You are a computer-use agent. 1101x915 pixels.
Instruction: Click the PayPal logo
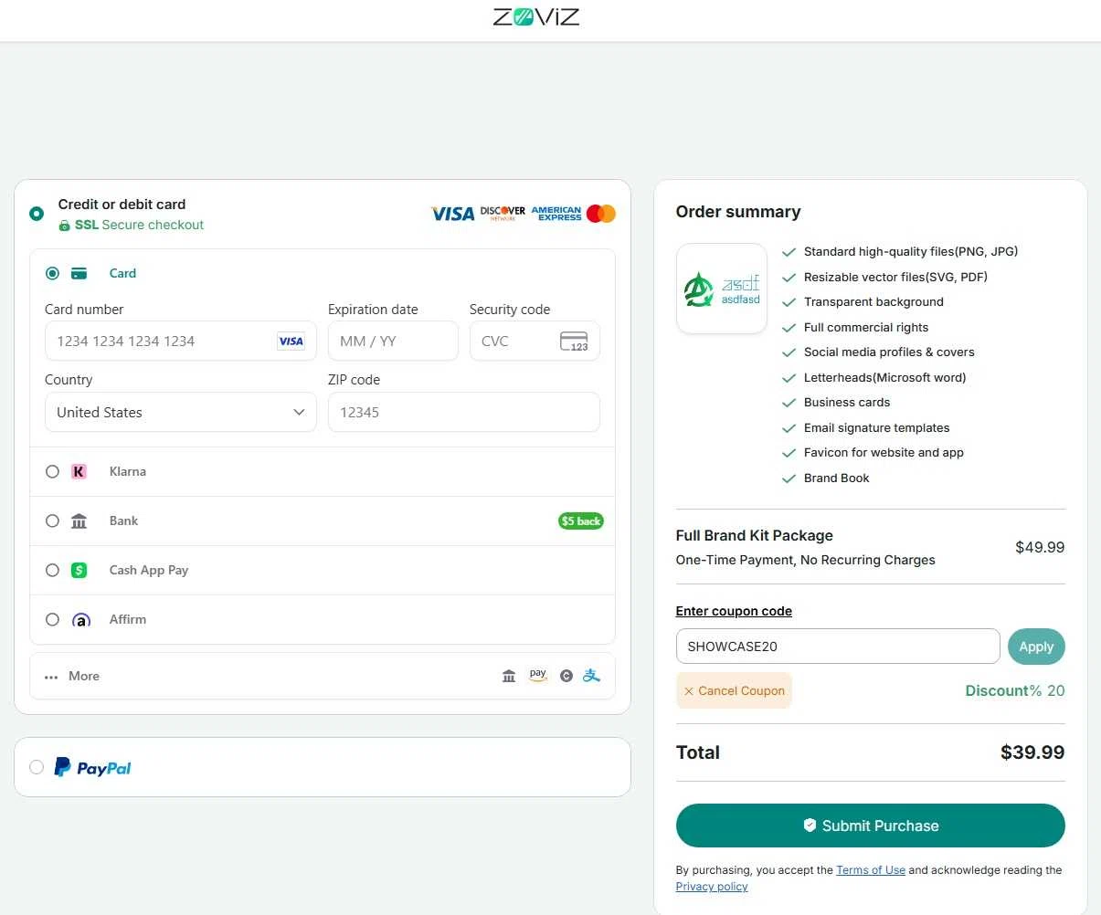[x=92, y=768]
